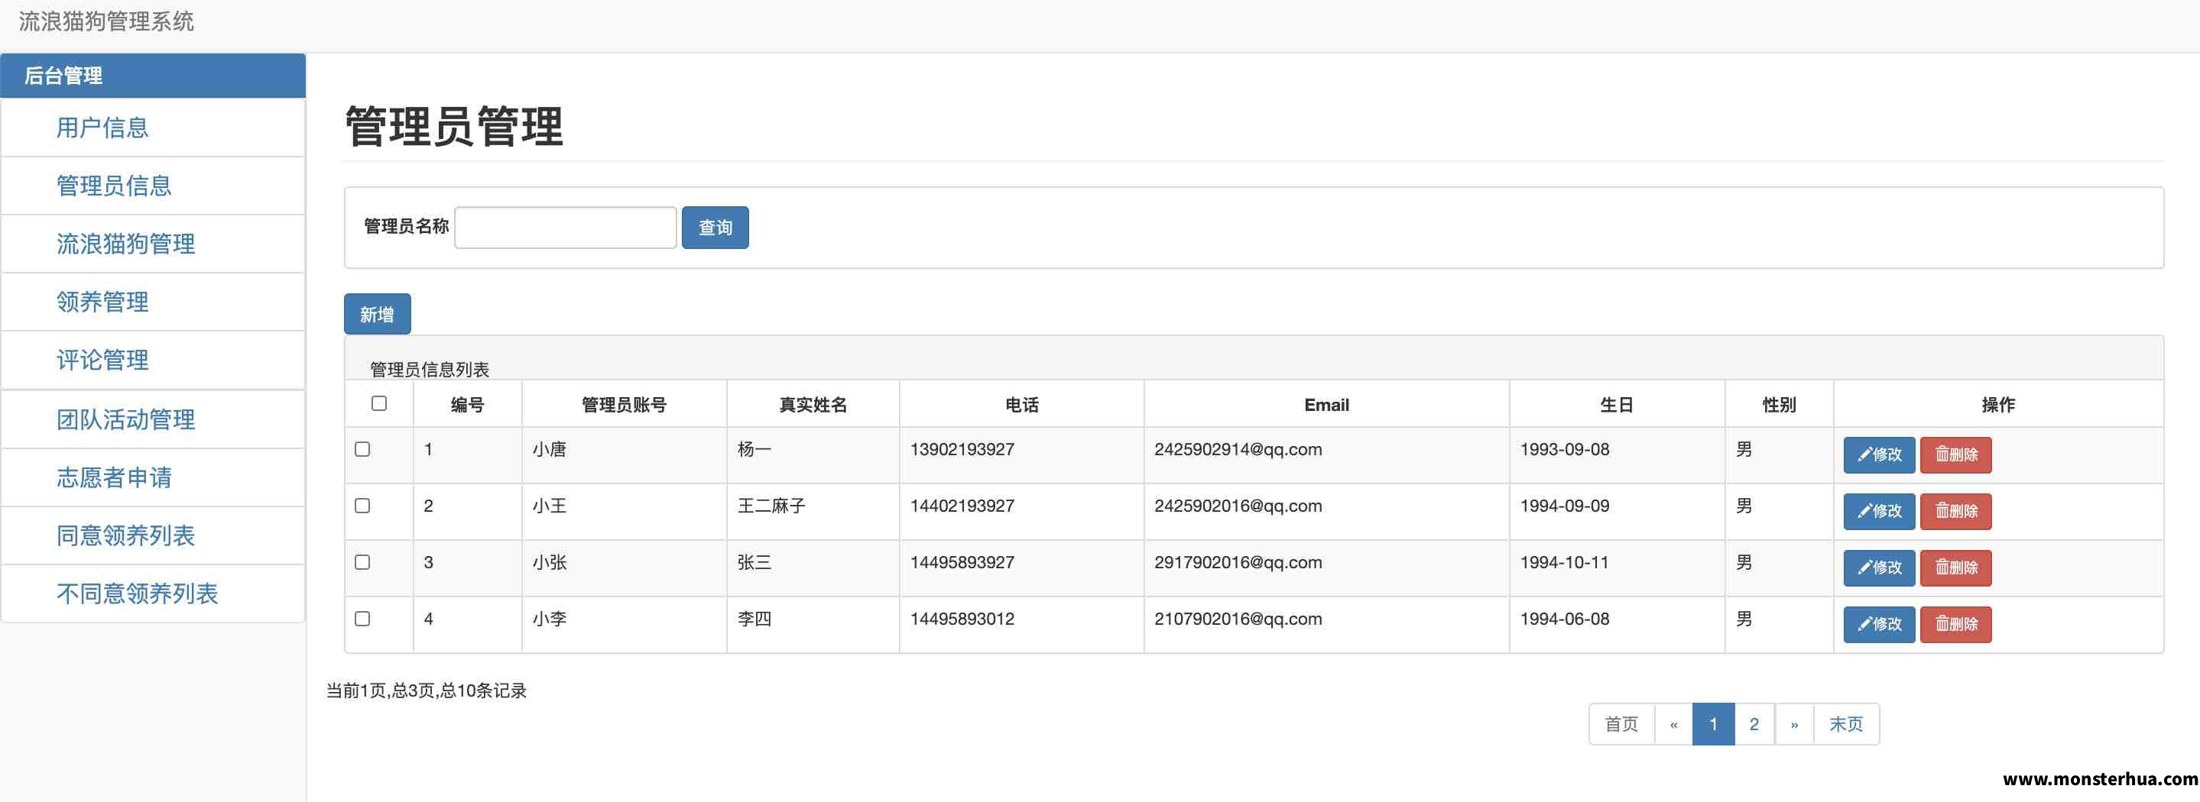
Task: Go to 流浪猫狗管理 sidebar item
Action: [154, 244]
